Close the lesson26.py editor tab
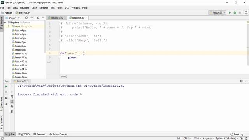 [x=86, y=18]
